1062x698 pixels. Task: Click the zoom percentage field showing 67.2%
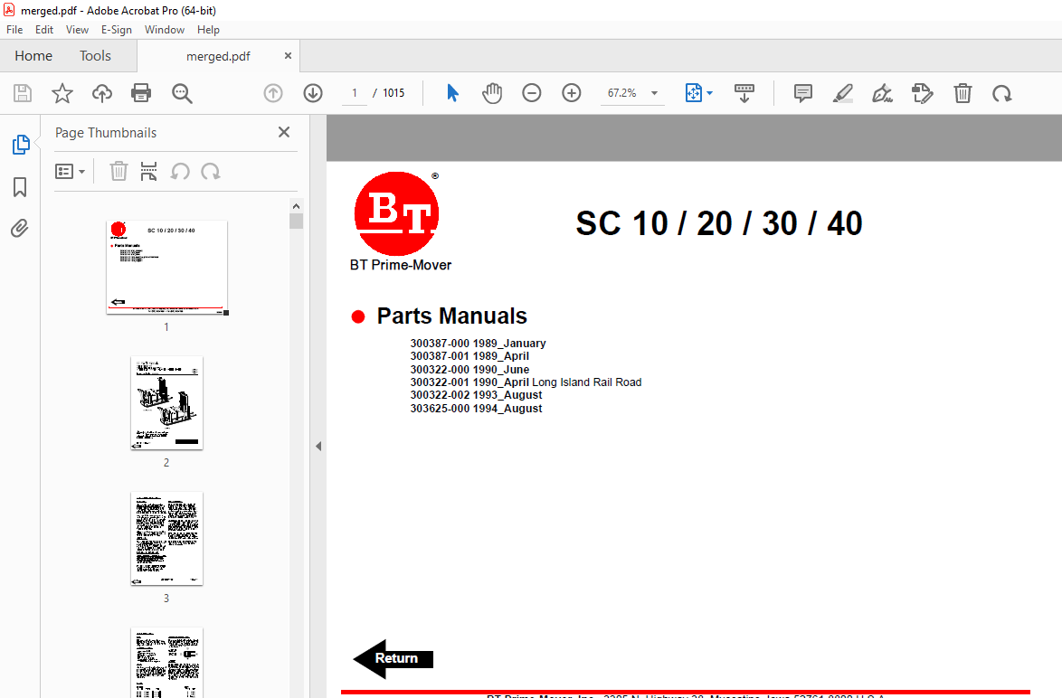[621, 93]
